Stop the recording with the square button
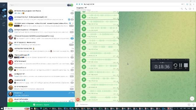Image resolution: width=196 pixels, height=110 pixels. click(x=186, y=66)
